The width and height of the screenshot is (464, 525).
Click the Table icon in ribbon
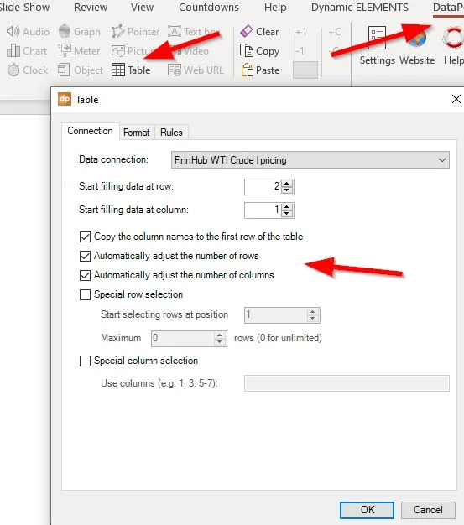(118, 70)
